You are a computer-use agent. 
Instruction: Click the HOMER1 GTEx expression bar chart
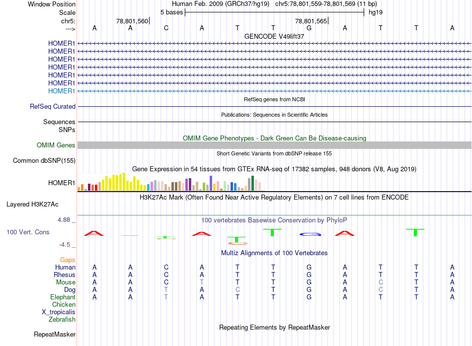[171, 182]
